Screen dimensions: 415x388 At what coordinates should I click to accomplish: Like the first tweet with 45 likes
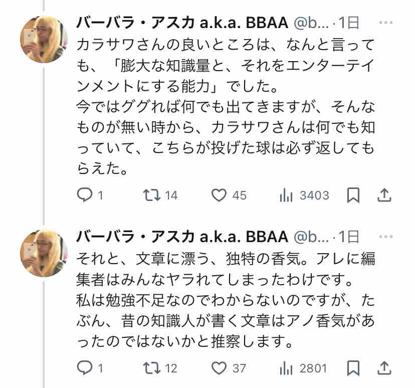[219, 195]
